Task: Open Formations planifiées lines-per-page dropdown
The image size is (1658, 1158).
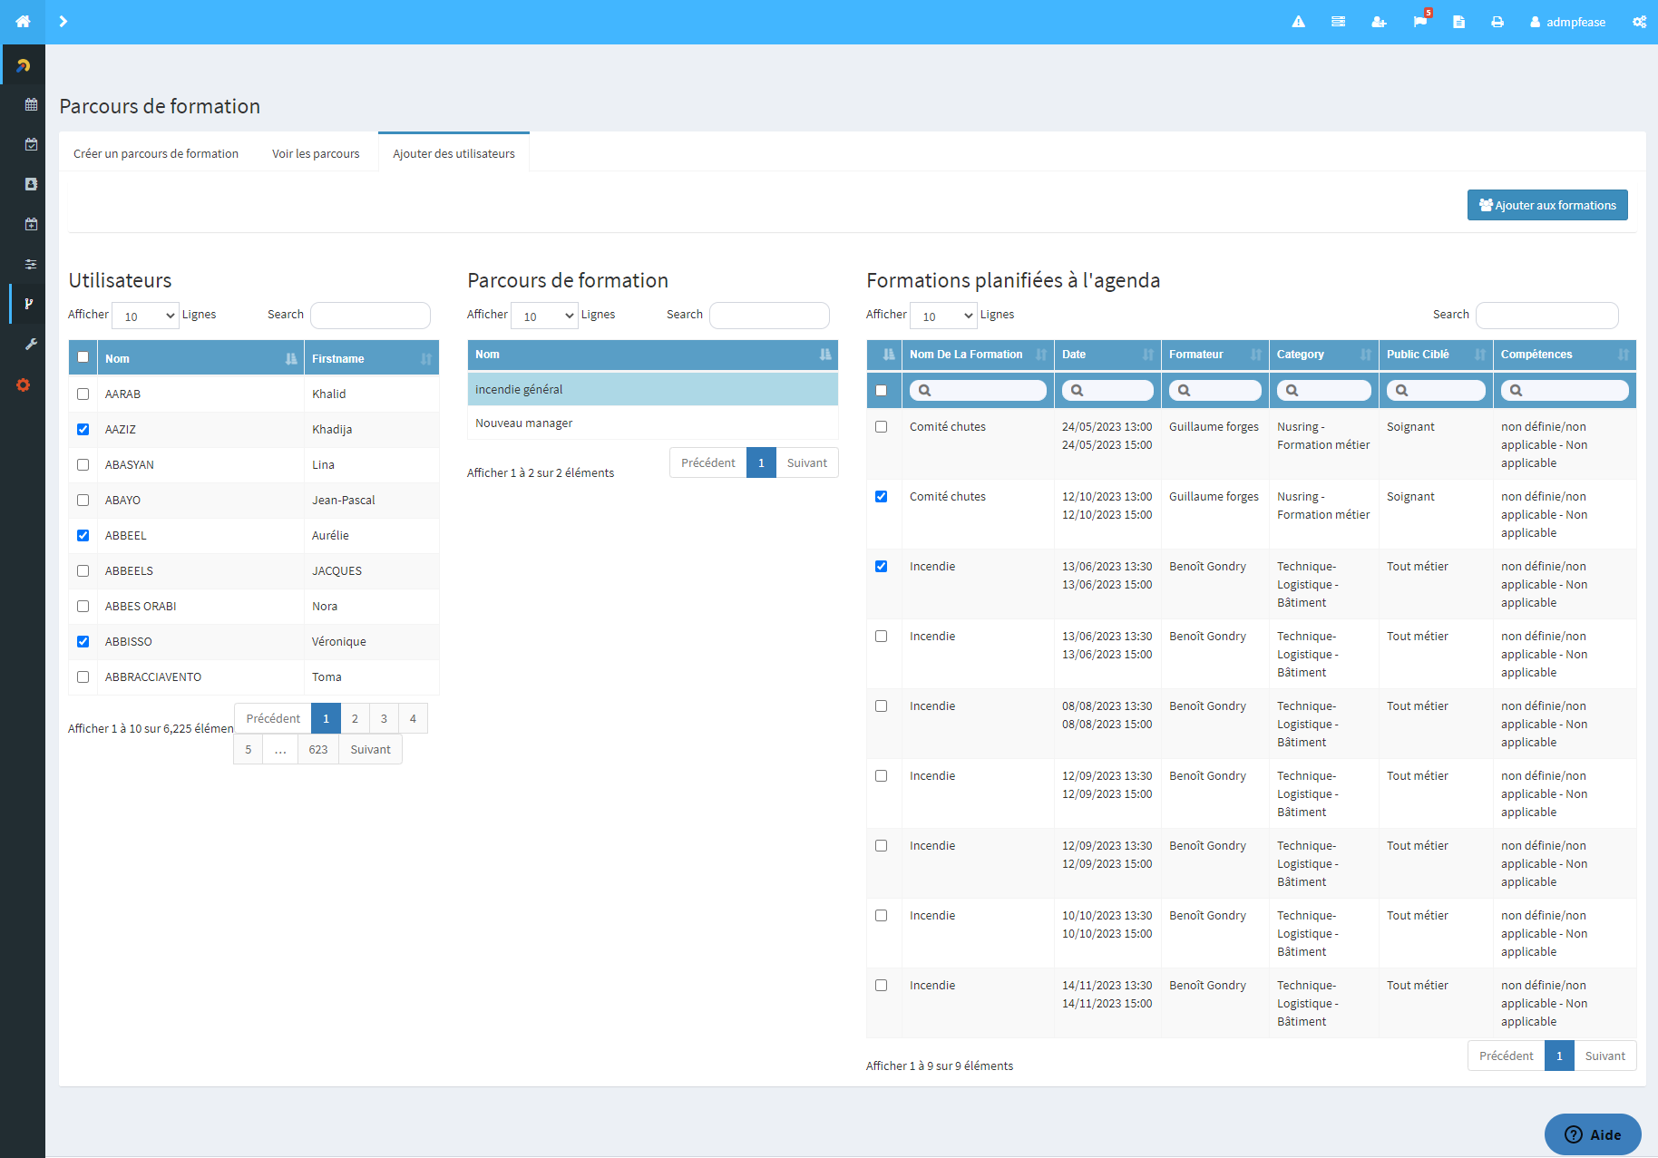Action: point(943,316)
